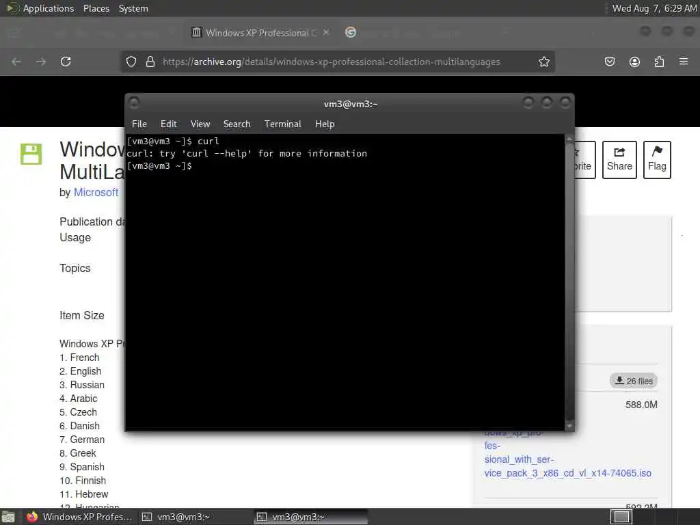Click the '11. Hebrew' list entry

pyautogui.click(x=83, y=494)
